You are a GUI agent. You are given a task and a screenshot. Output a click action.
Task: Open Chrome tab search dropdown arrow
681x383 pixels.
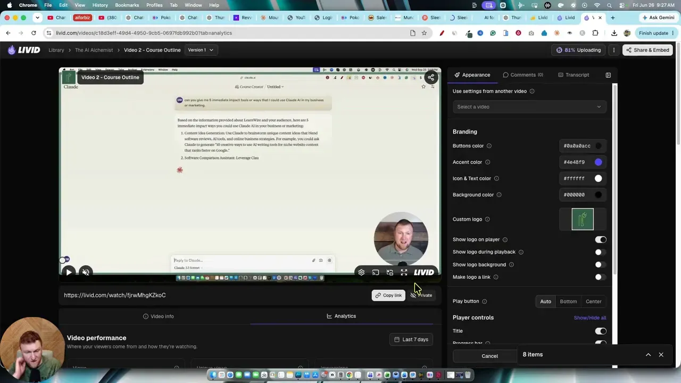tap(37, 18)
